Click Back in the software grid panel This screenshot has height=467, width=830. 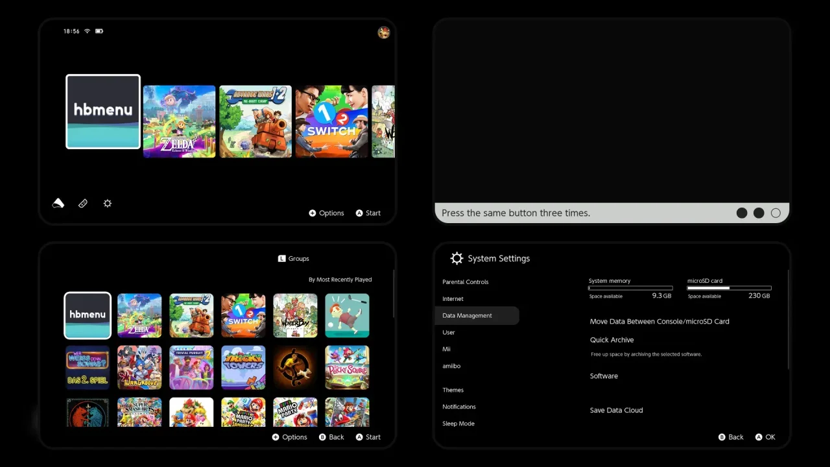tap(331, 437)
